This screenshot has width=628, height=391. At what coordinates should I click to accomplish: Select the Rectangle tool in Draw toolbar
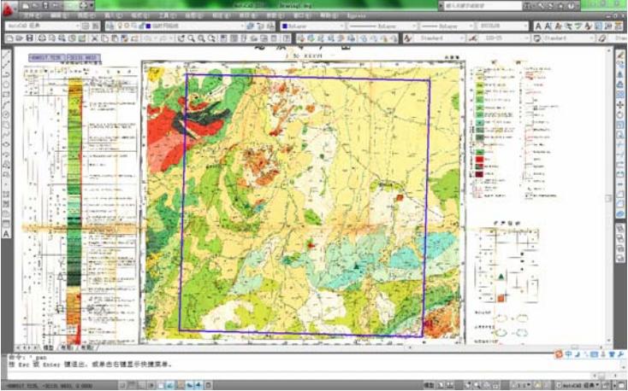[x=6, y=95]
